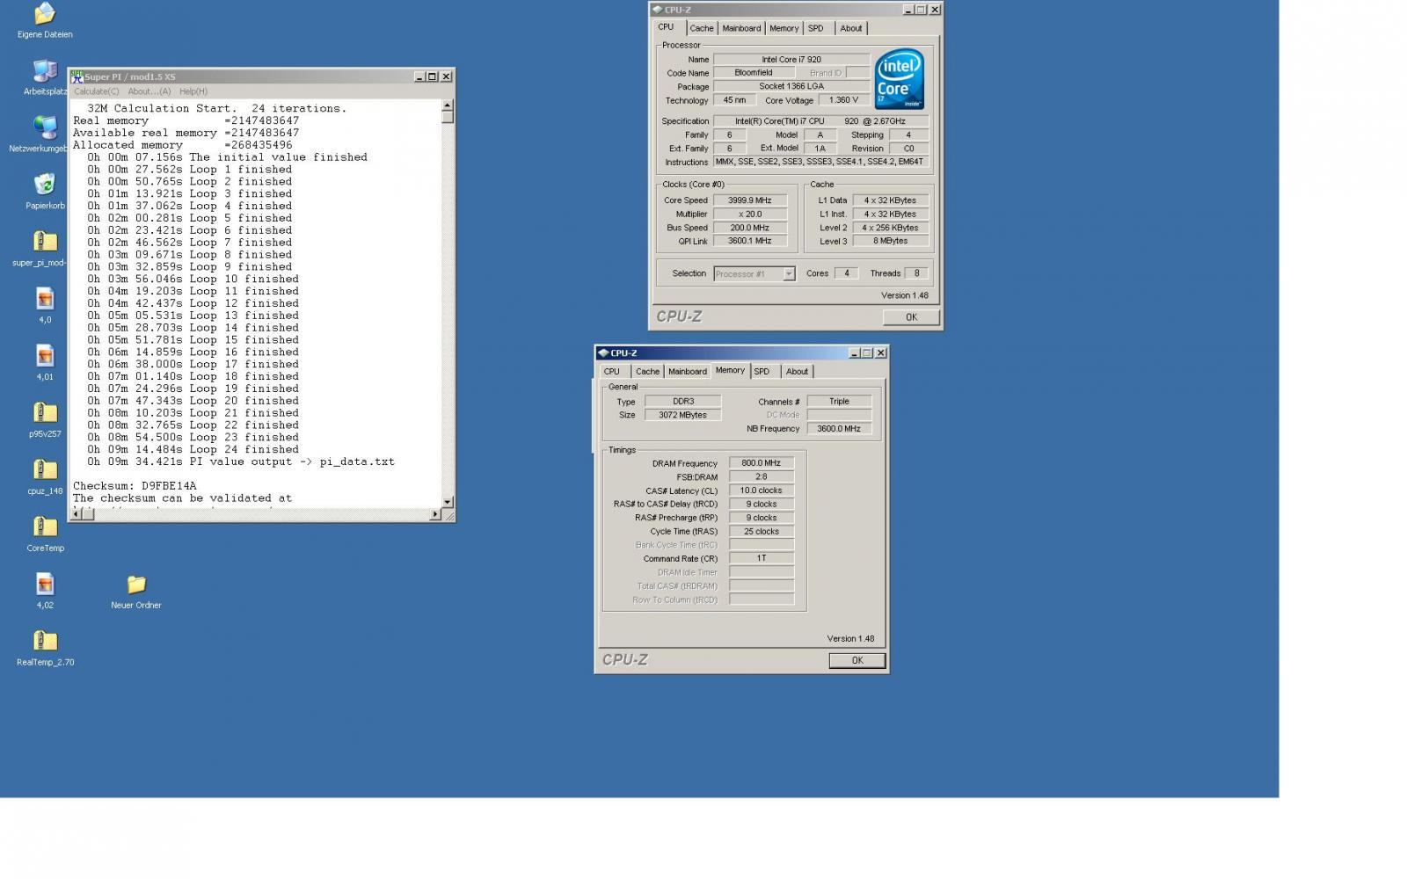Open About tab in lower CPU-Z window

tap(797, 371)
